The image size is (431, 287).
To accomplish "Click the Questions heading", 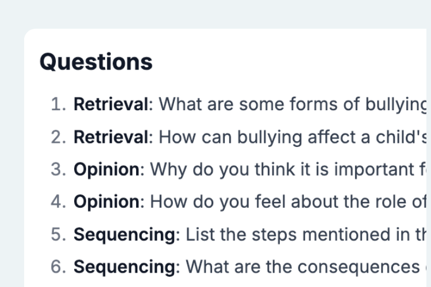I will pos(96,62).
